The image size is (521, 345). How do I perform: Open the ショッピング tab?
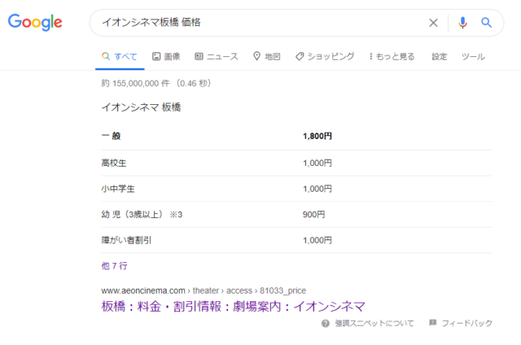tap(325, 56)
